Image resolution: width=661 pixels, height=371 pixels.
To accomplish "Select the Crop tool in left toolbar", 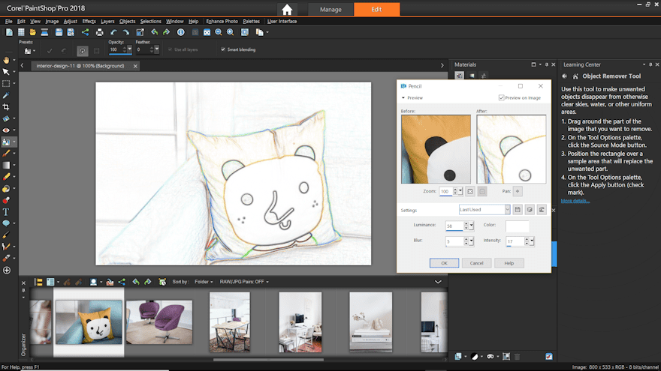I will [x=6, y=107].
